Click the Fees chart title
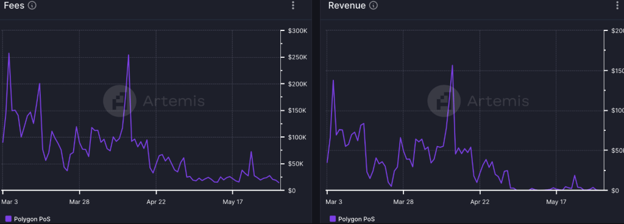The width and height of the screenshot is (624, 224). point(15,5)
